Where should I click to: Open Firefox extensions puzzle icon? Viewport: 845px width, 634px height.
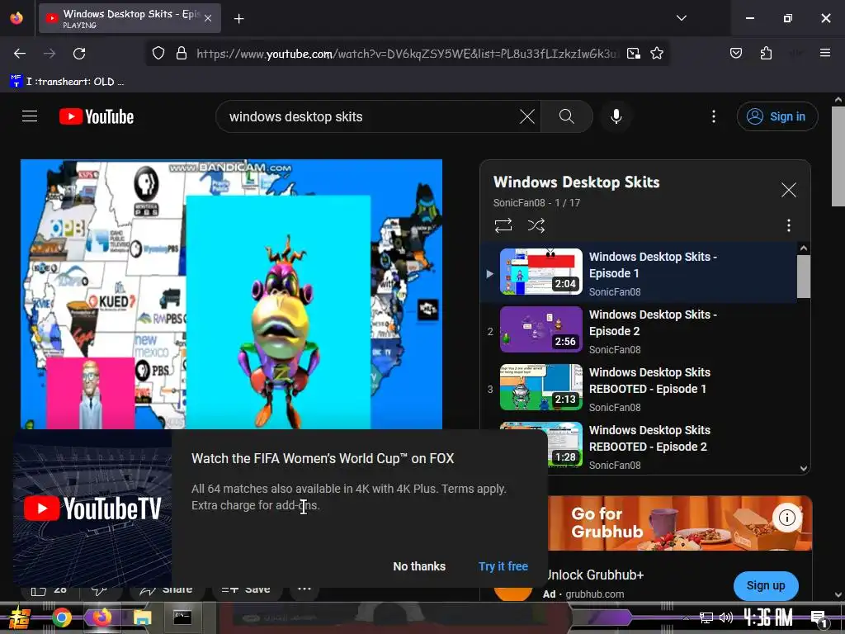[766, 54]
